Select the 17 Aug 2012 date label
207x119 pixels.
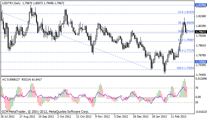[27, 117]
